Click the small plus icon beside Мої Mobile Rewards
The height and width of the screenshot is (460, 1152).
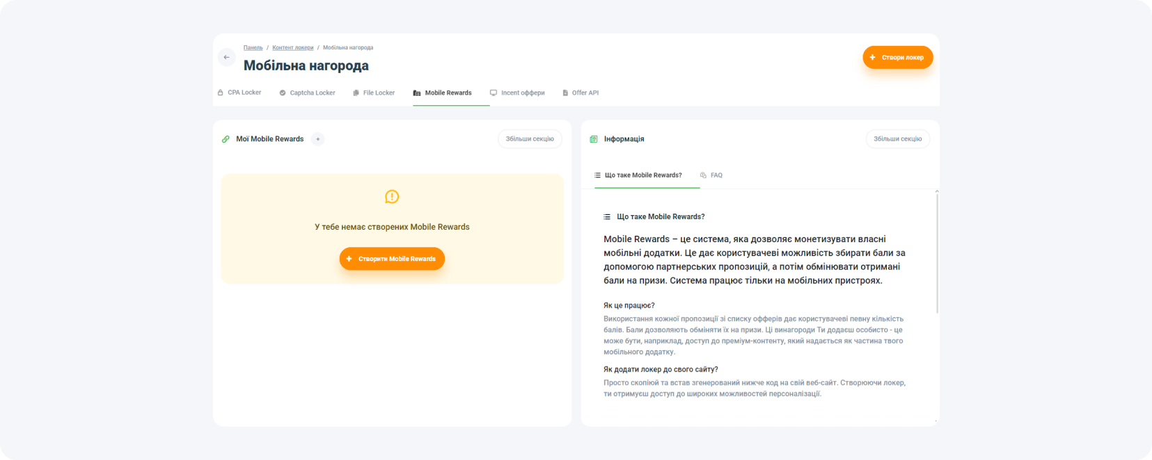[x=318, y=139]
